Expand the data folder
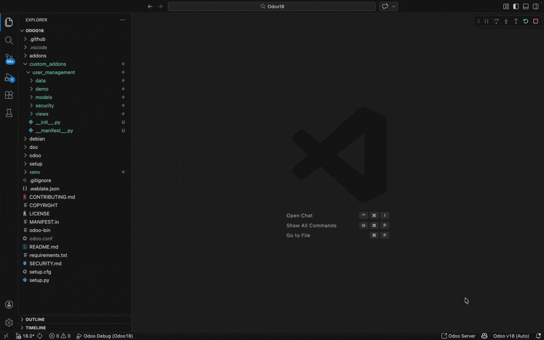The width and height of the screenshot is (544, 340). [75, 81]
